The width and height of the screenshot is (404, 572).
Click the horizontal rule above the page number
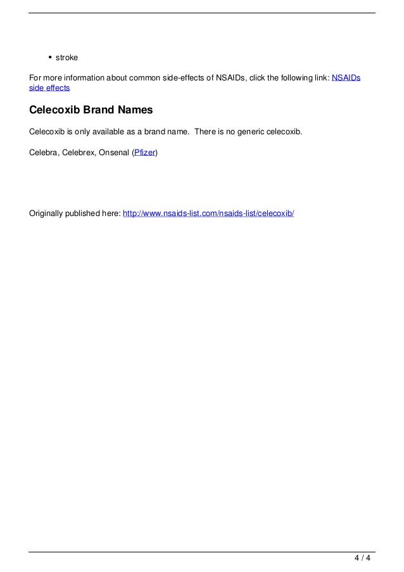pos(202,552)
